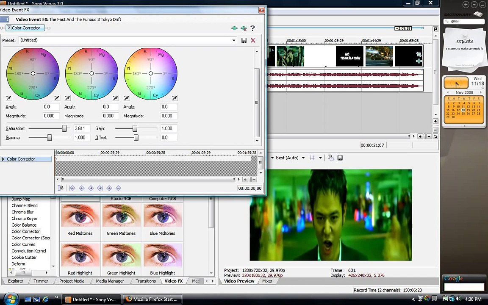Viewport: 488px width, 305px height.
Task: Select the Video Preview tab
Action: tap(239, 281)
